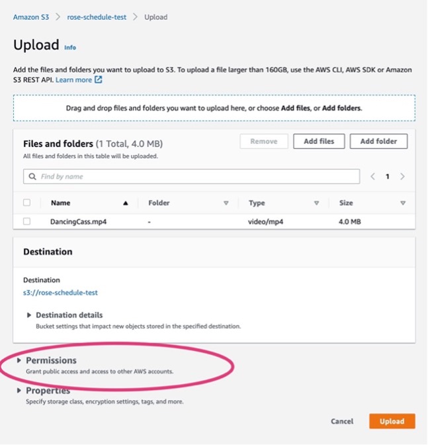Click the search magnifier icon in Find by name

coord(32,177)
